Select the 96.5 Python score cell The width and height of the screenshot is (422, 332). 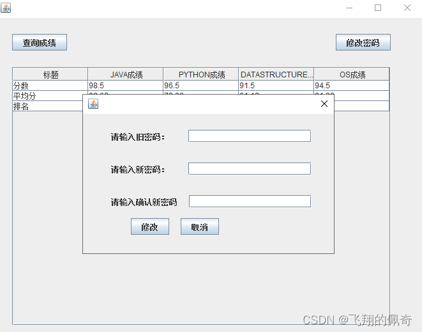coord(201,86)
